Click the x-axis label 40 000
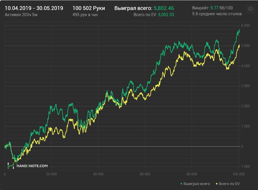Image resolution: width=258 pixels, height=190 pixels. click(98, 174)
